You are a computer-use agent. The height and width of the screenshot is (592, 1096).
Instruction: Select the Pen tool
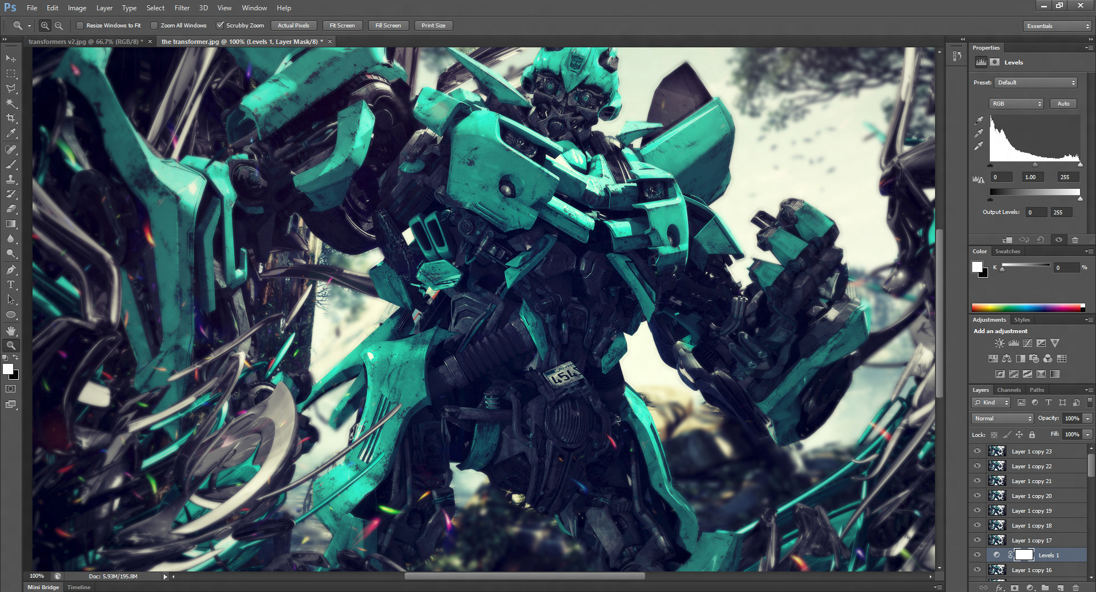pyautogui.click(x=11, y=270)
